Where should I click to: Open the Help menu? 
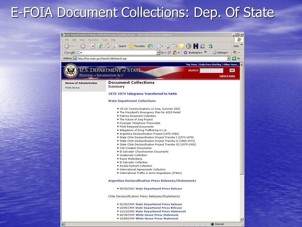[113, 40]
